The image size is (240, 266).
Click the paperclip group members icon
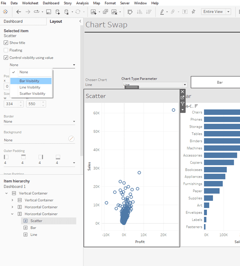[x=172, y=12]
